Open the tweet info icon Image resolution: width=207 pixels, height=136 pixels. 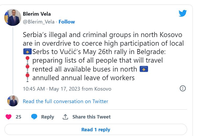(x=183, y=88)
